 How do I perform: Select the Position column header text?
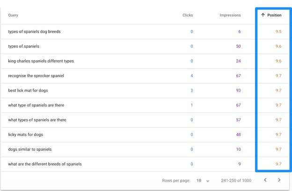(274, 15)
